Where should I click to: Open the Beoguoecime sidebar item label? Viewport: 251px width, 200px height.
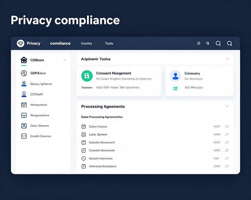coord(40,115)
